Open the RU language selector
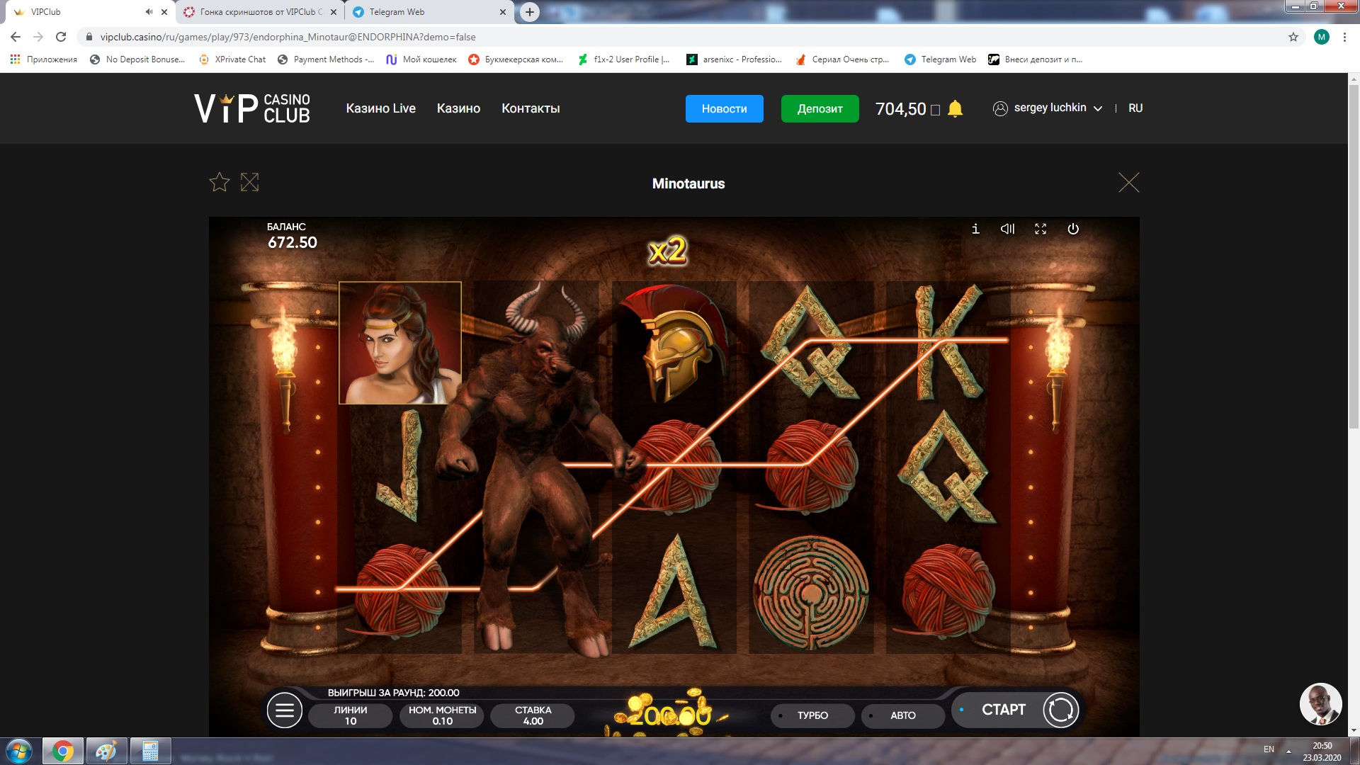This screenshot has height=765, width=1360. 1135,108
